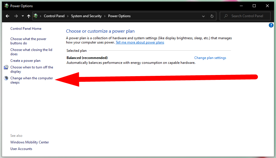The image size is (276, 158).
Task: Expand the chevron after Control Panel breadcrumb
Action: pyautogui.click(x=68, y=16)
